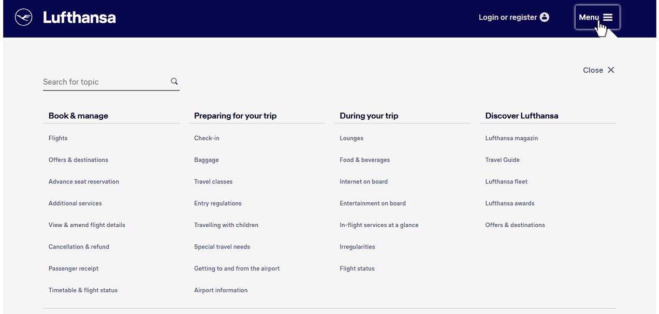Viewport: 659px width, 314px height.
Task: Click the Lufthansa crane logo icon
Action: tap(24, 18)
